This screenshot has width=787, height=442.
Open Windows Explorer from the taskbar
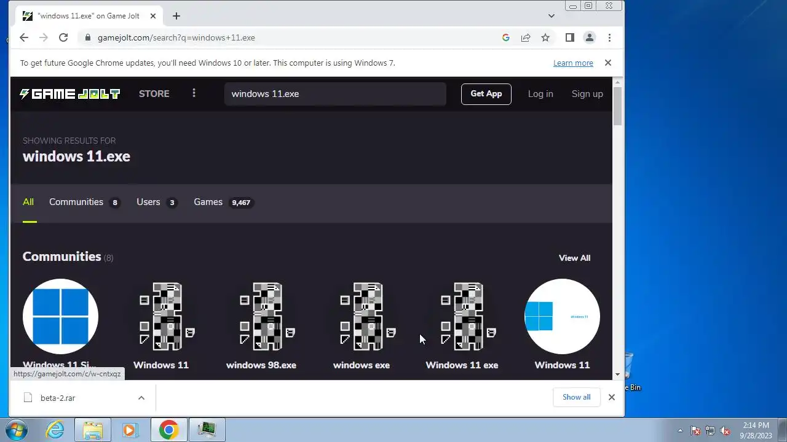coord(93,430)
